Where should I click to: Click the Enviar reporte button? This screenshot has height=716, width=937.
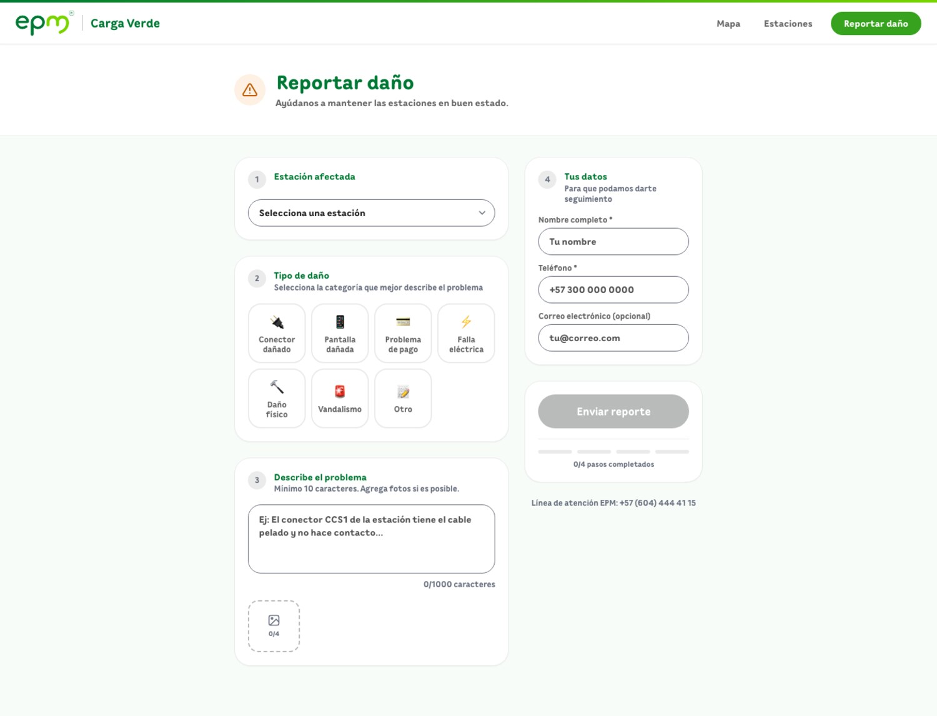tap(613, 412)
